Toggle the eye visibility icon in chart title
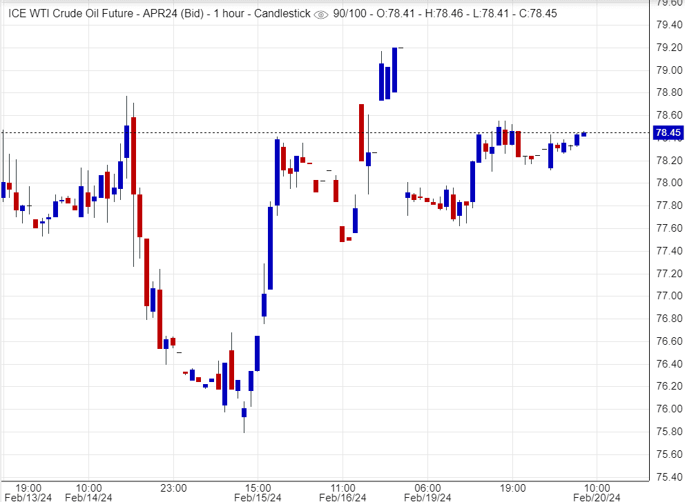 [320, 14]
